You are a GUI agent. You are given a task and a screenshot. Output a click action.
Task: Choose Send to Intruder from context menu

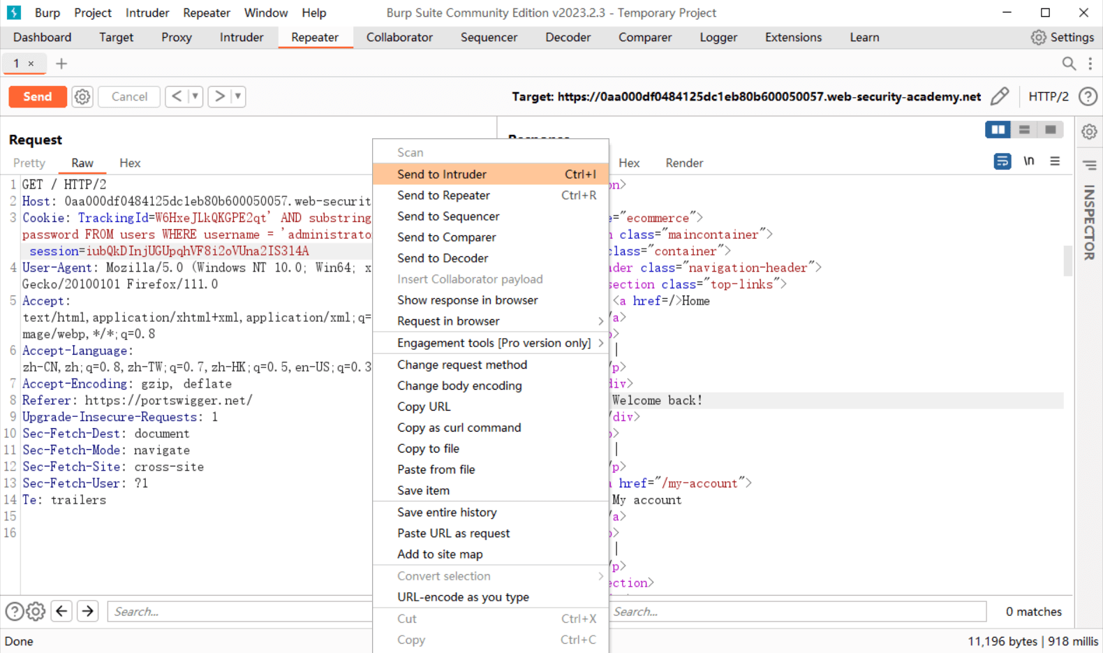442,174
